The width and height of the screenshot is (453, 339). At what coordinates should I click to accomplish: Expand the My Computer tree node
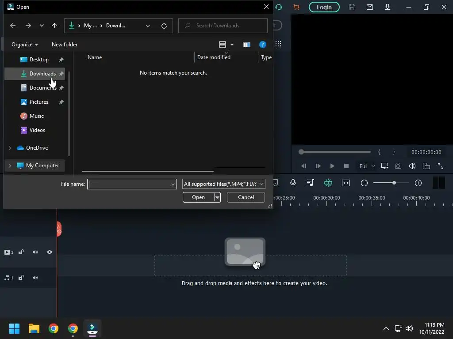(x=10, y=166)
